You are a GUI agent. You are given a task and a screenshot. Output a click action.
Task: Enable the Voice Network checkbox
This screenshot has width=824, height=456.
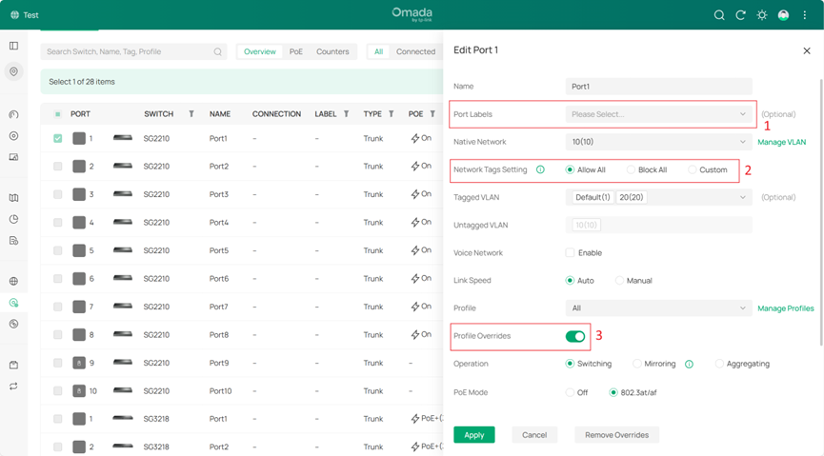[570, 253]
